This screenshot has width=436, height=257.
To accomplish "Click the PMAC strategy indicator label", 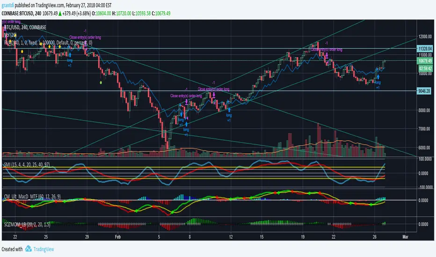I will [x=48, y=43].
